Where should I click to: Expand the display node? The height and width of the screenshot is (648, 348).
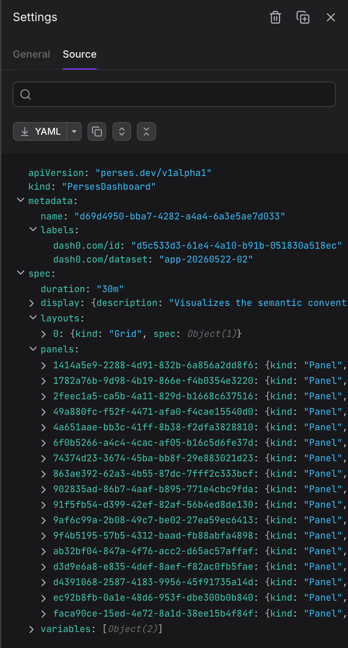(x=31, y=303)
